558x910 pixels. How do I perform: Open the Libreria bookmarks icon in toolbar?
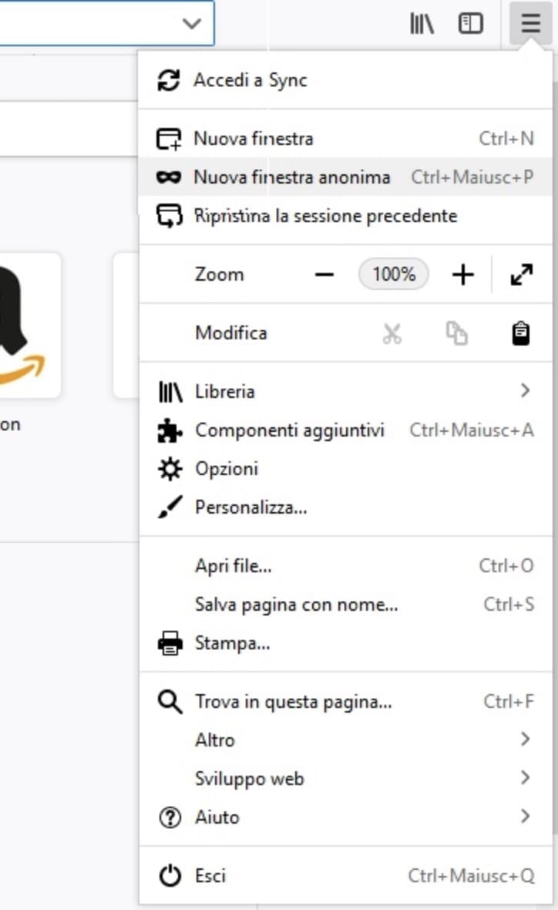point(421,23)
